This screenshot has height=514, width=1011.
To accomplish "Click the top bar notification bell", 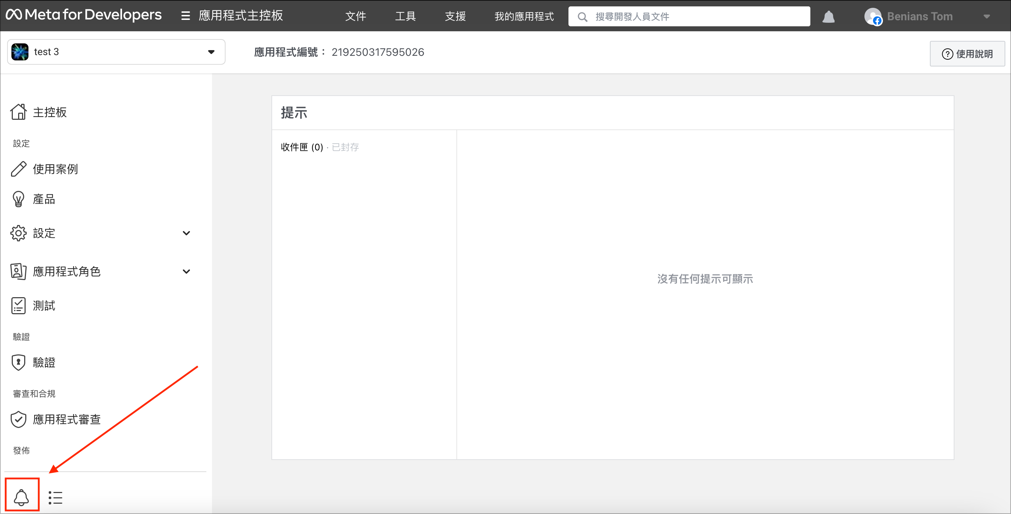I will [x=828, y=17].
